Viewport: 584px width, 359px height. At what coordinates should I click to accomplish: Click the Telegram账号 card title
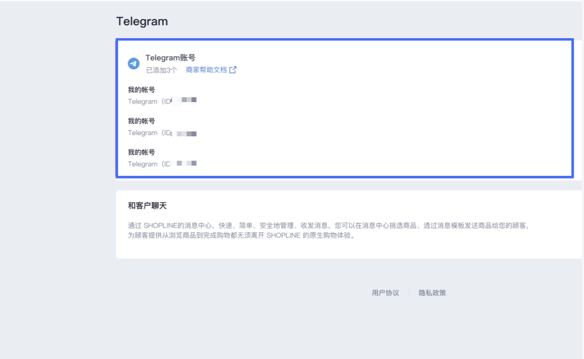click(170, 58)
